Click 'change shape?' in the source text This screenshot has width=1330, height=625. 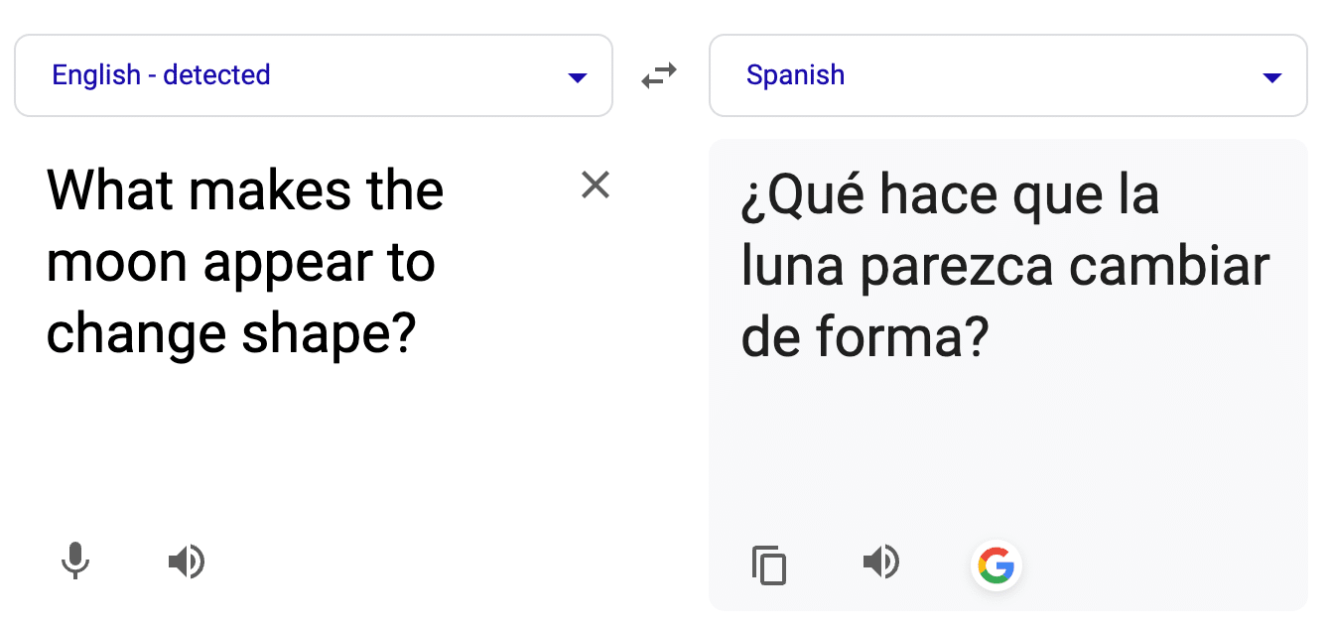coord(229,337)
